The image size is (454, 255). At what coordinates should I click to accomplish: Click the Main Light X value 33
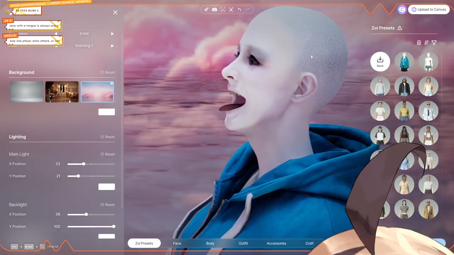click(58, 164)
